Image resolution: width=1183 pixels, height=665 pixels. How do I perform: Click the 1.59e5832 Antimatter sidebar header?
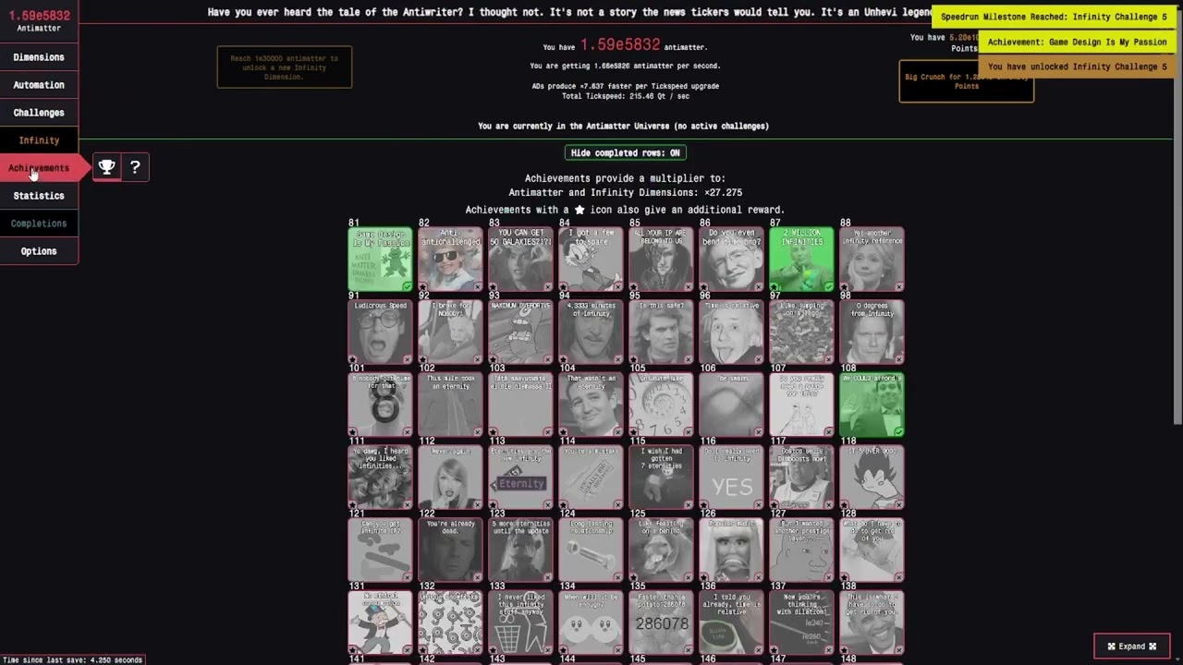(x=39, y=21)
